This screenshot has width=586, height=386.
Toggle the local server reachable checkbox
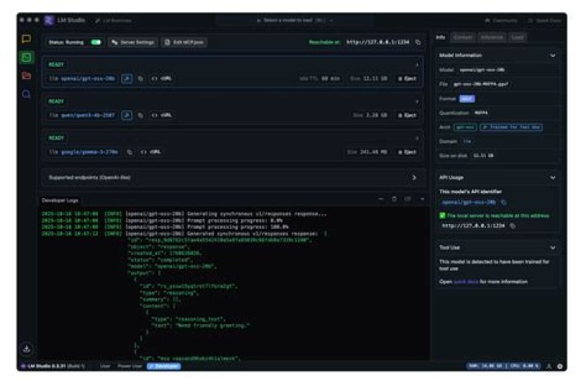442,216
